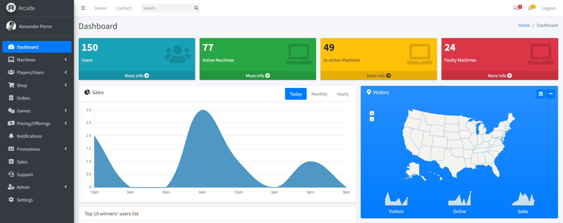Open the Contact navbar link
The width and height of the screenshot is (563, 223).
tap(124, 8)
